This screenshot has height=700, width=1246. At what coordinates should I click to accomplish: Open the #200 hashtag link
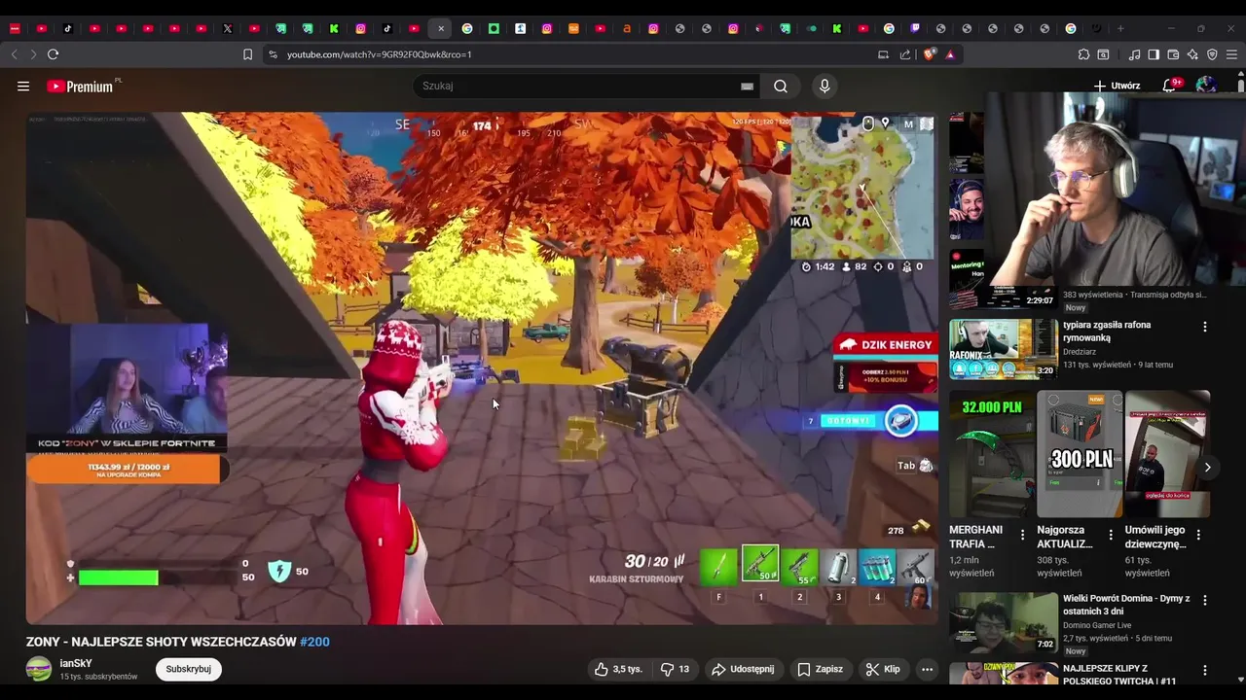[314, 642]
